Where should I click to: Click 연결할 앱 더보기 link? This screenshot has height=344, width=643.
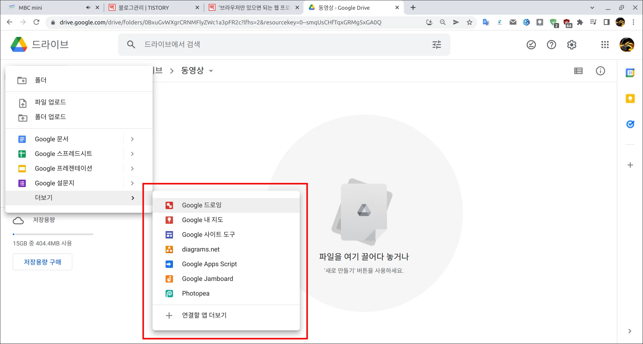coord(204,315)
